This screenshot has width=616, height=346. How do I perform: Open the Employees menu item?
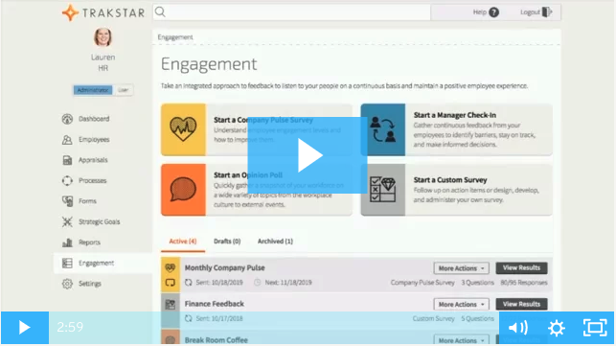94,140
